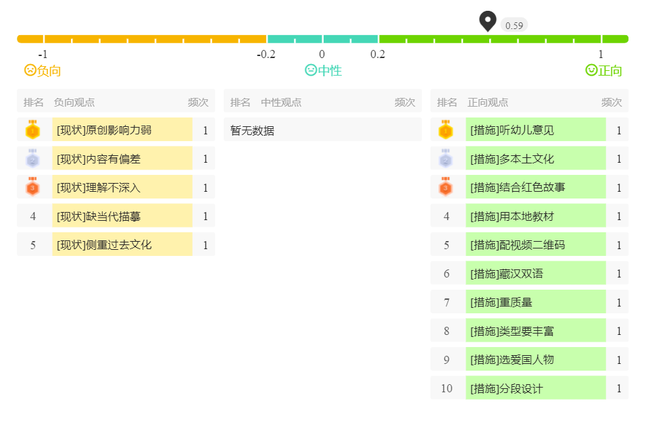
Task: Select the [措施]分段设计 row
Action: point(529,388)
